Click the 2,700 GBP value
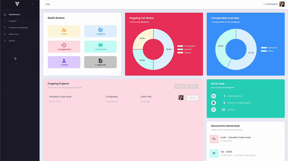Viewport: 288px width, 161px height. (x=145, y=102)
